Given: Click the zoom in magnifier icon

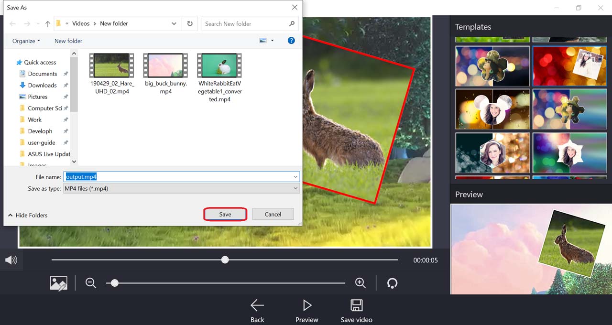Looking at the screenshot, I should [361, 283].
